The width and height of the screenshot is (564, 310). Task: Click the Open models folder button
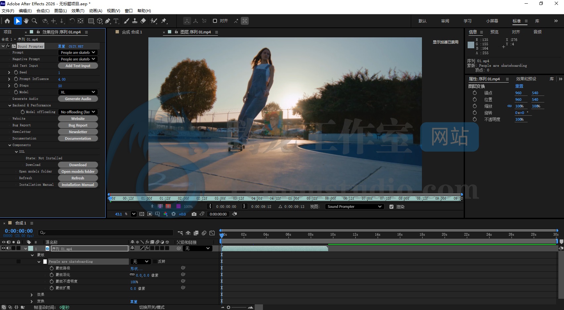[x=78, y=172]
